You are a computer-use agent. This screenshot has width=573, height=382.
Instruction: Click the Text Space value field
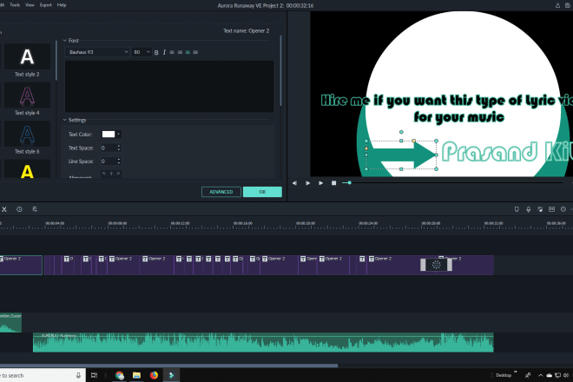click(x=109, y=148)
